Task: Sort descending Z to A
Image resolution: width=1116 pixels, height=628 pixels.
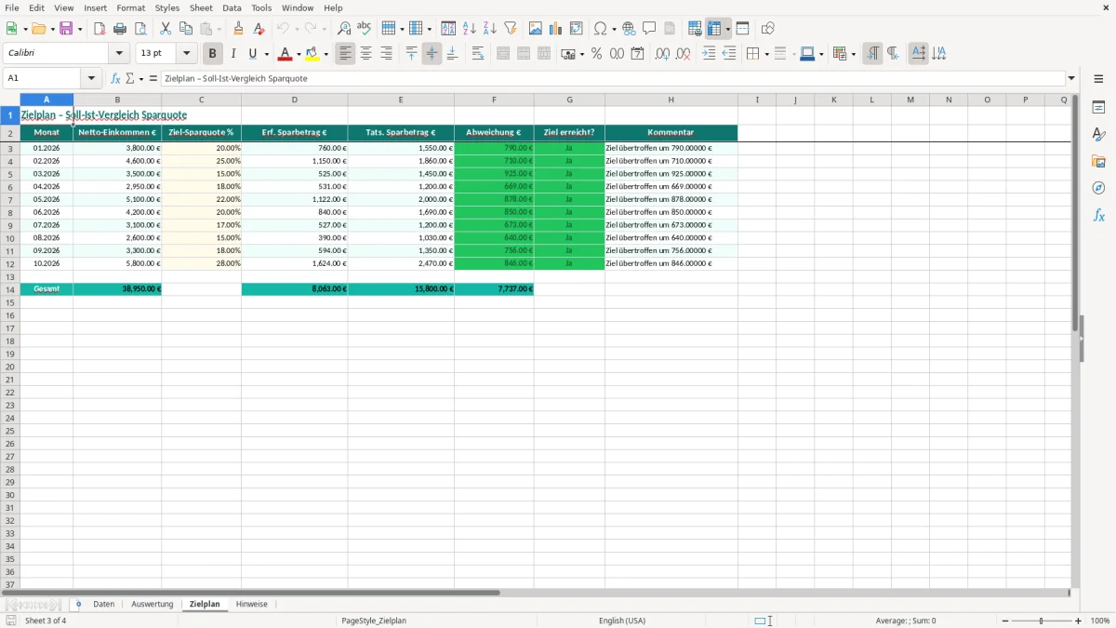Action: 490,29
